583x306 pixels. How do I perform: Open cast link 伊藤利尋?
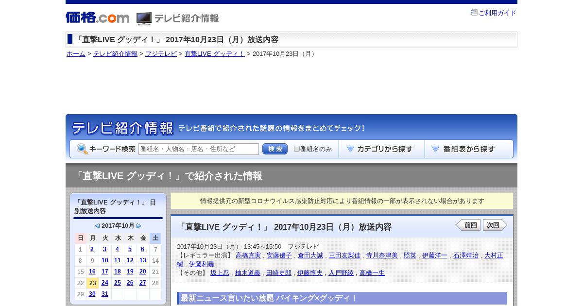[202, 264]
